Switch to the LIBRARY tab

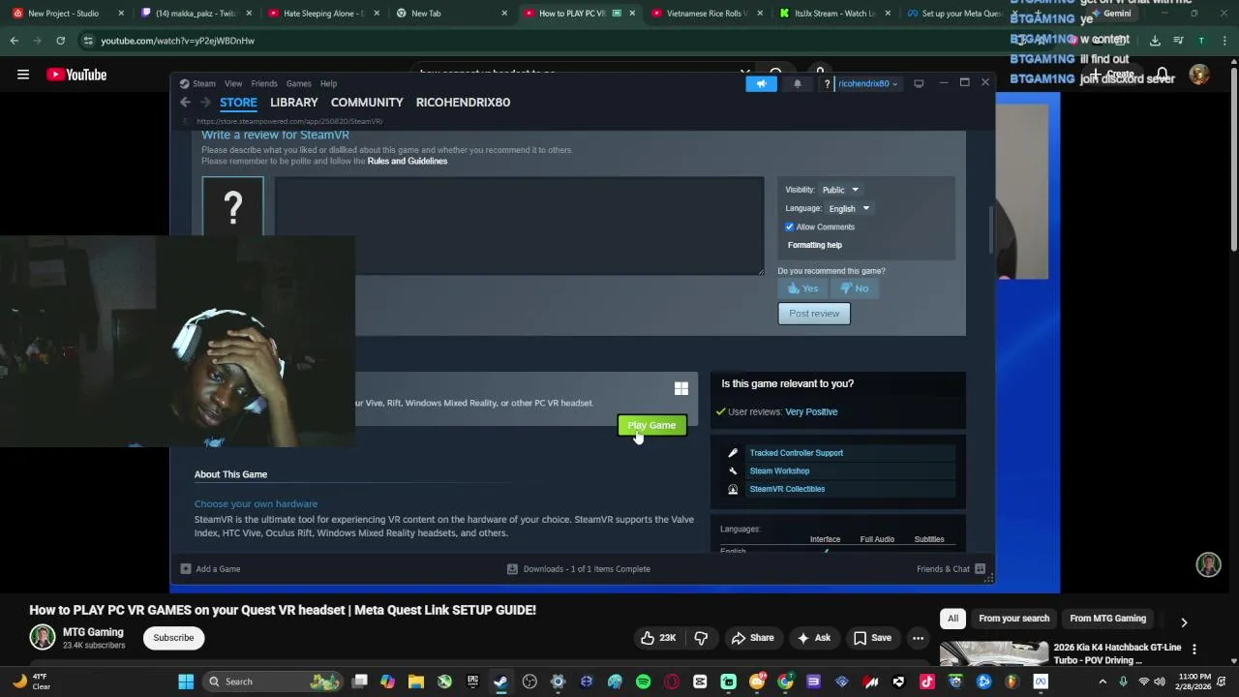[293, 102]
